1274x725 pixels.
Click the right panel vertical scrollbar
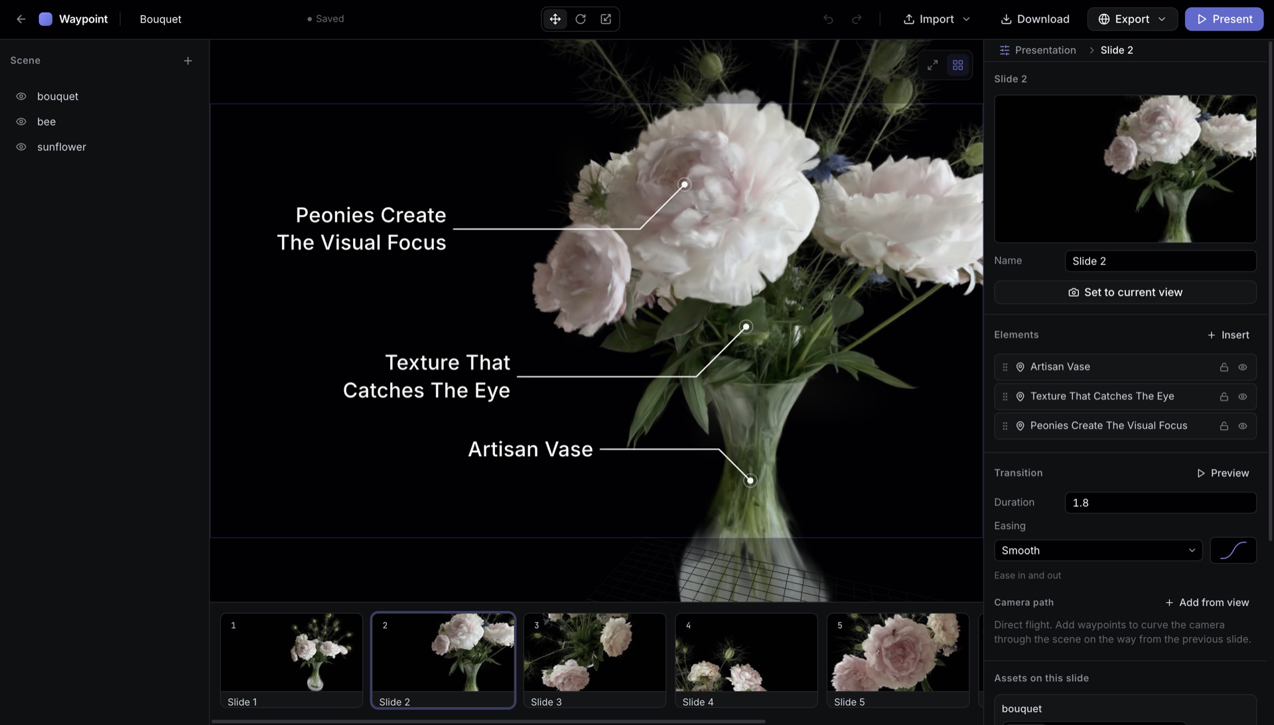1271,292
